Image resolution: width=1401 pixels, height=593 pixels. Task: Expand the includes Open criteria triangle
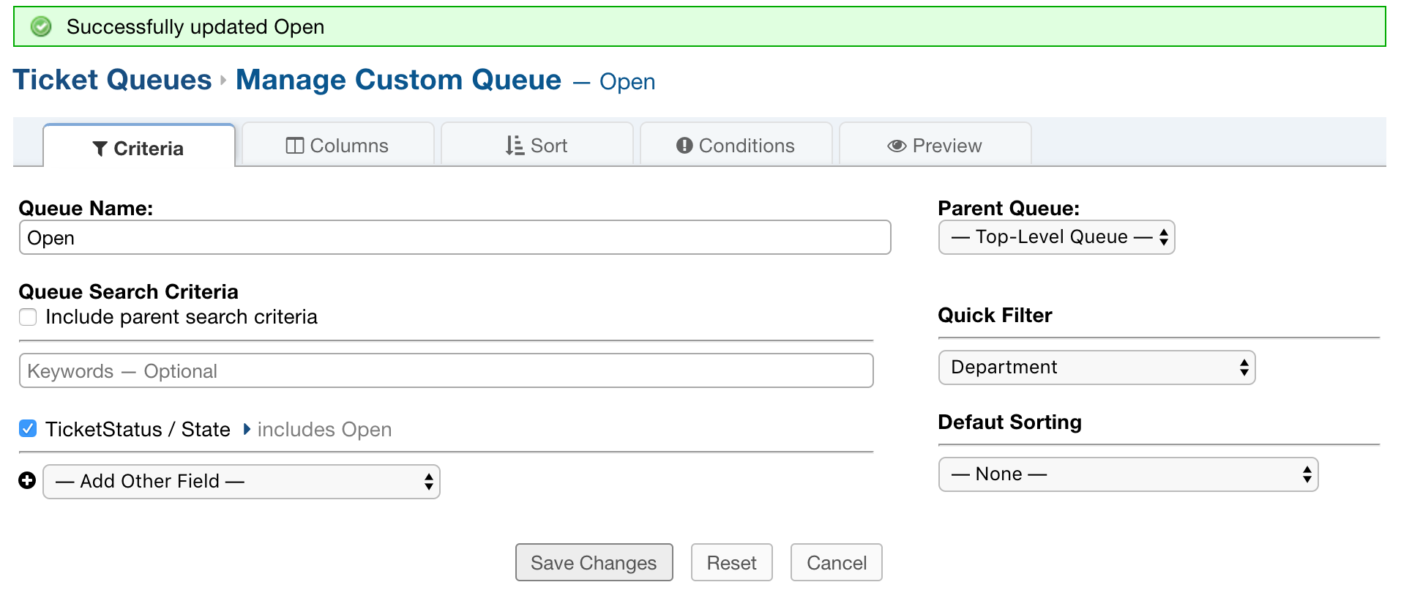tap(247, 429)
